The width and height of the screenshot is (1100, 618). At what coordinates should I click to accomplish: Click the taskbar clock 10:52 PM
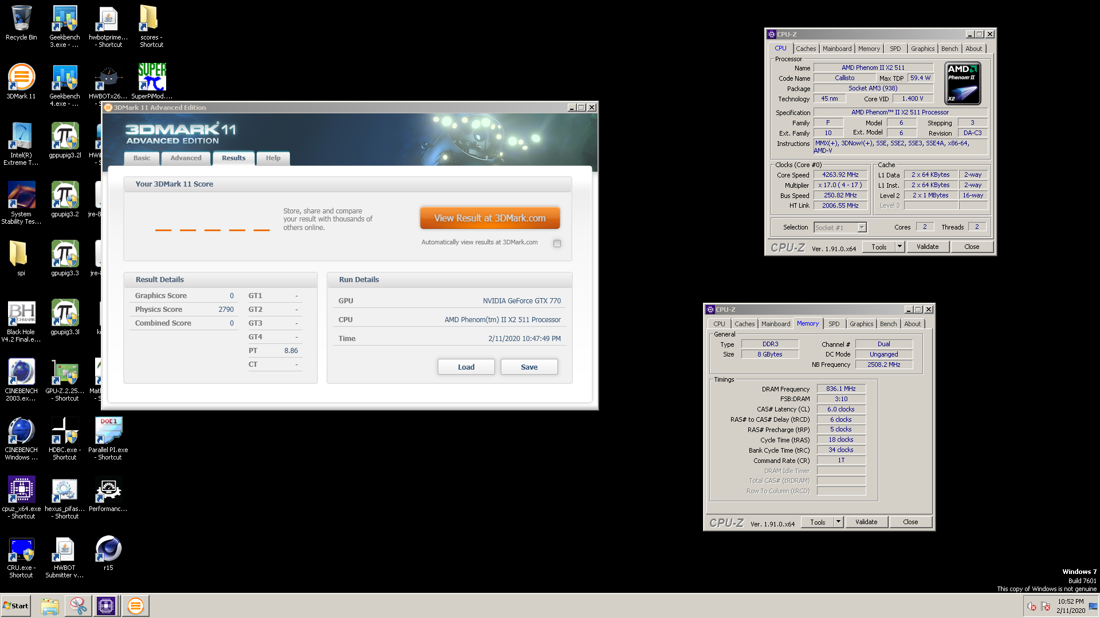(x=1070, y=606)
